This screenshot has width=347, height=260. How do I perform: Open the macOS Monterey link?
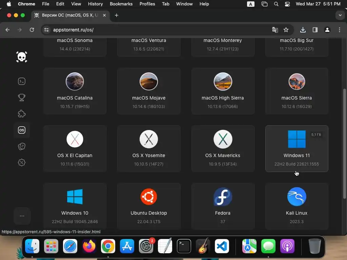(223, 40)
